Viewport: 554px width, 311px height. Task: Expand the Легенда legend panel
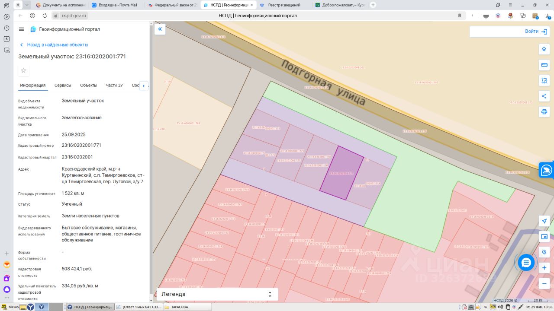coord(217,294)
